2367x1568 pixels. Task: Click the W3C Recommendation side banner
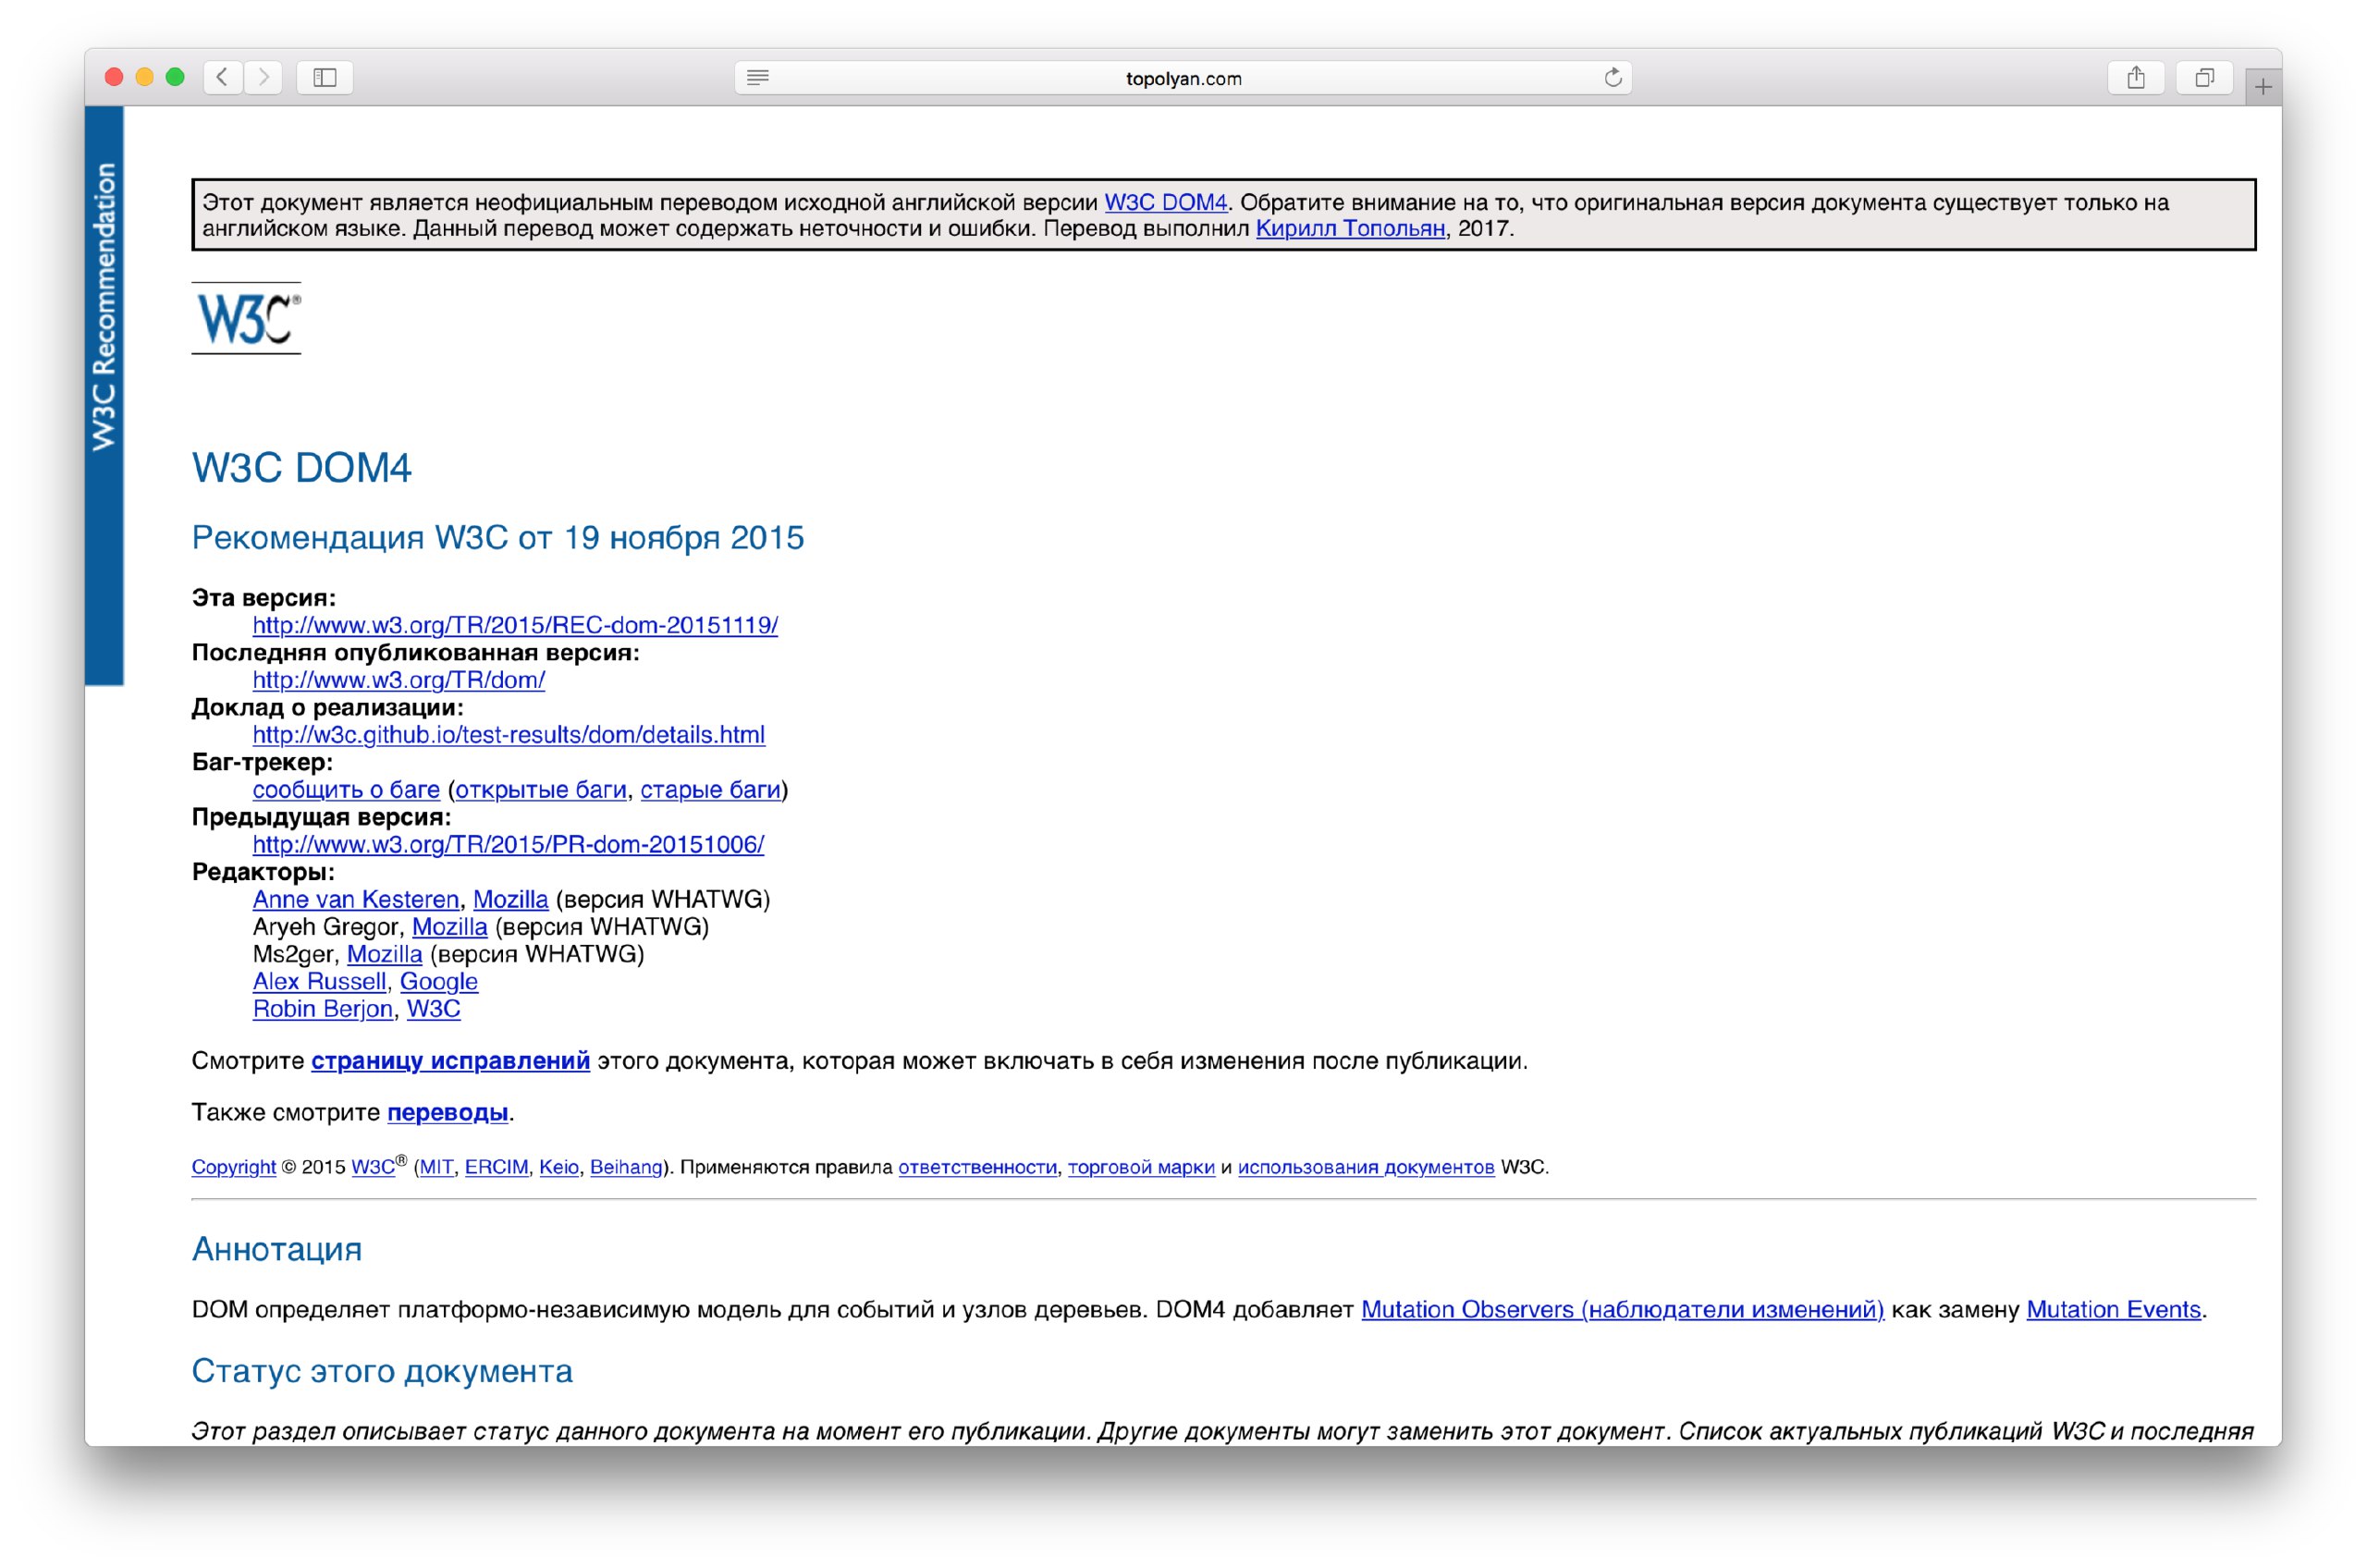click(x=104, y=396)
